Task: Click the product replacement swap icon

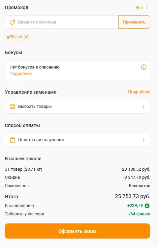Action: [x=12, y=107]
